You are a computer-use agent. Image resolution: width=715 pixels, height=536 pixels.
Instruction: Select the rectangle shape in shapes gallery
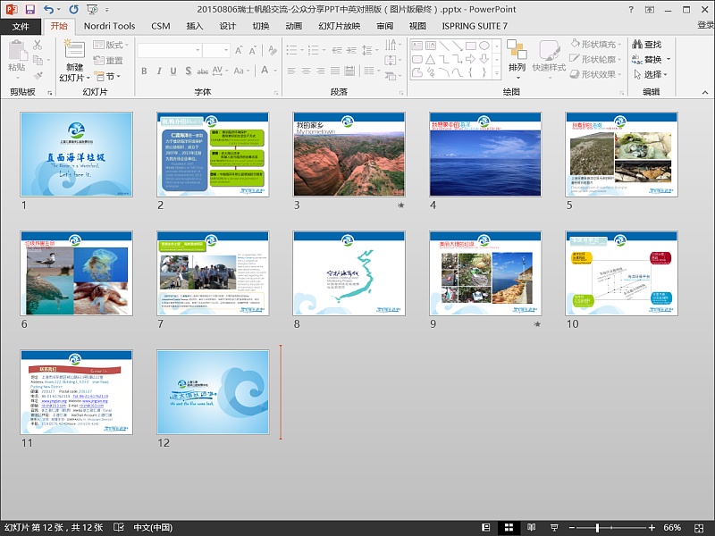point(471,46)
